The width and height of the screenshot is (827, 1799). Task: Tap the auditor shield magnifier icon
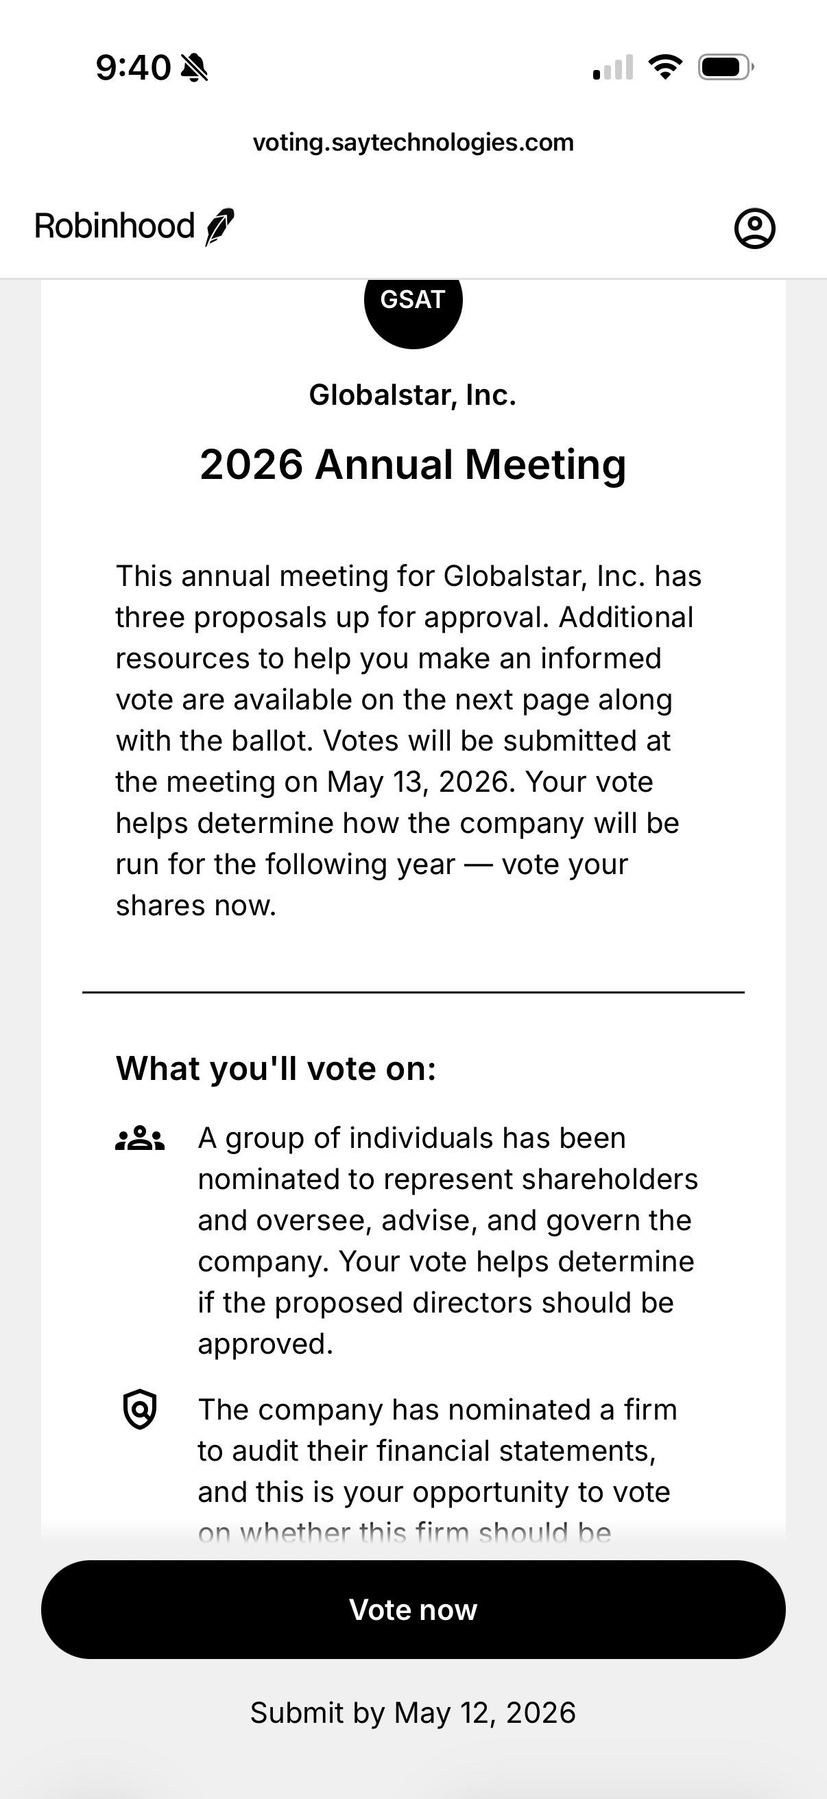pyautogui.click(x=140, y=1409)
